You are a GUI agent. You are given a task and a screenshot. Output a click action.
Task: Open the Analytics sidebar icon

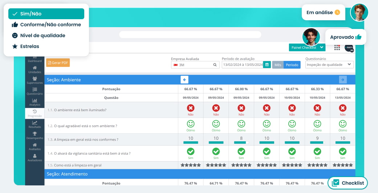(34, 102)
